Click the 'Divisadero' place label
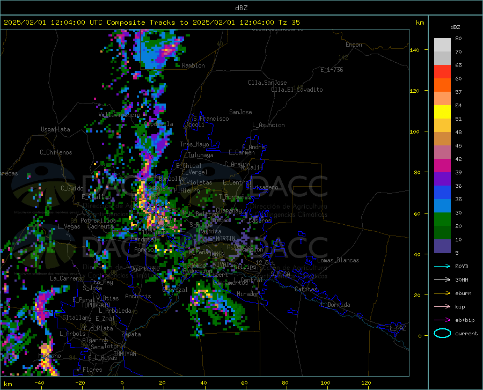The image size is (483, 390). pyautogui.click(x=262, y=187)
